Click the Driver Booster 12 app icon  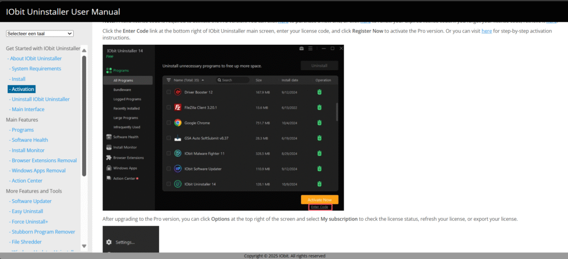pyautogui.click(x=177, y=92)
